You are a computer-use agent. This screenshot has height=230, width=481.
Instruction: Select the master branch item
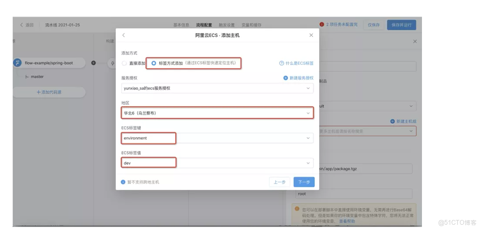37,76
